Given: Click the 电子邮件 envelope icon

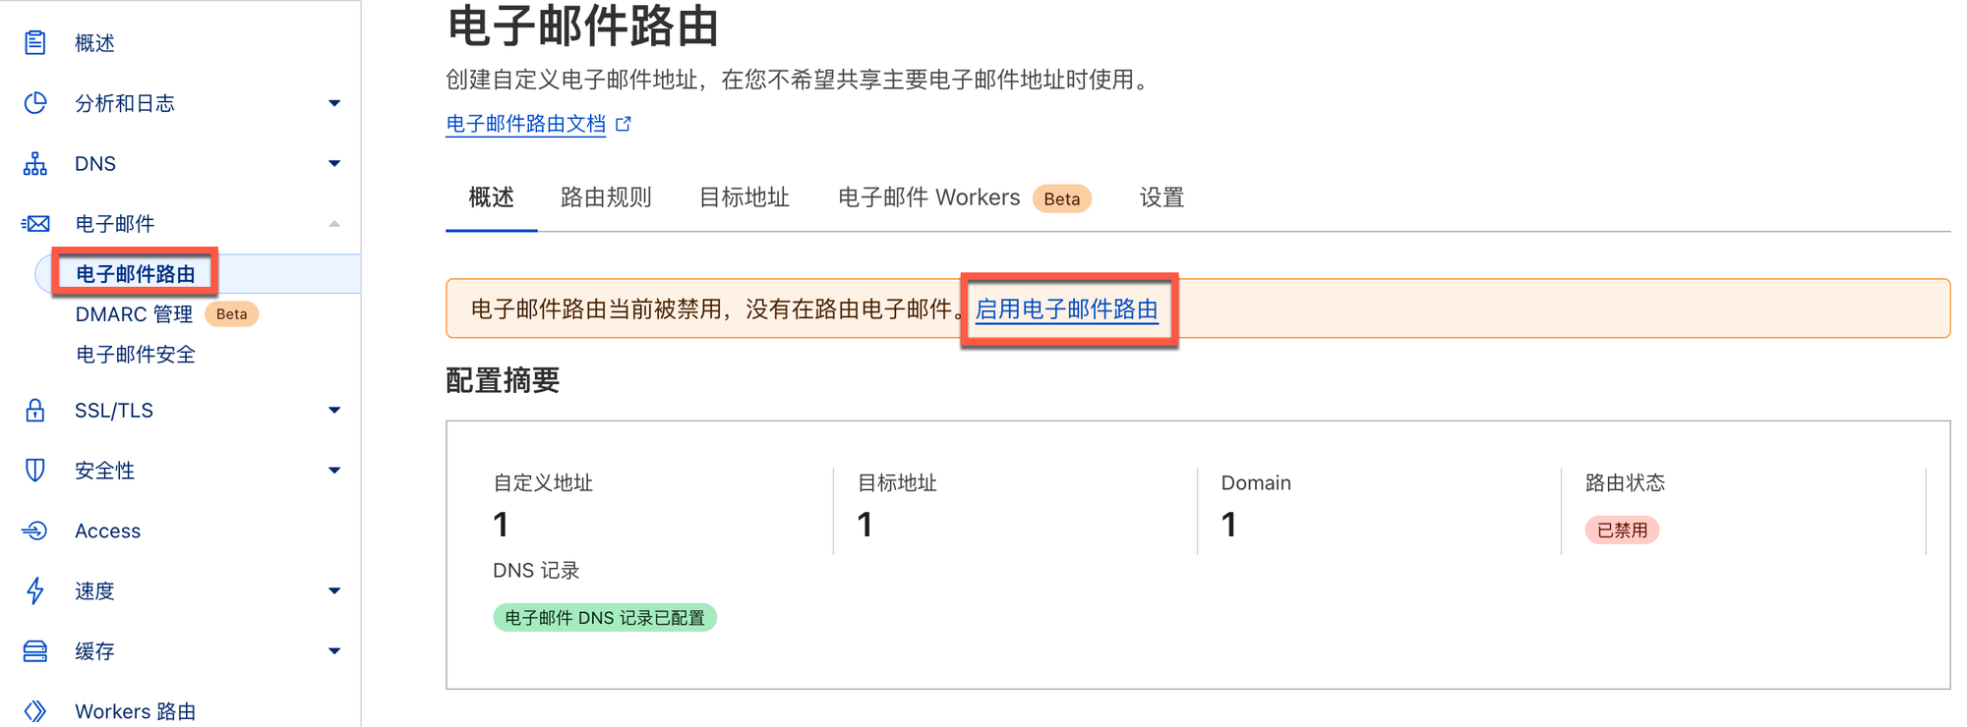Looking at the screenshot, I should click(x=35, y=224).
